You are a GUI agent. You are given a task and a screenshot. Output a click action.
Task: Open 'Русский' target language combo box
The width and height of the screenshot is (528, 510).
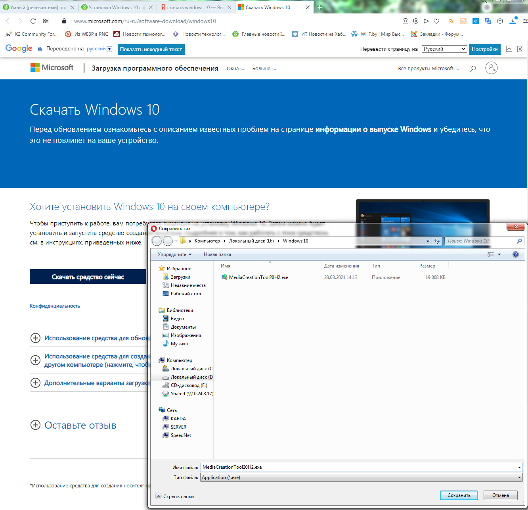(x=444, y=49)
